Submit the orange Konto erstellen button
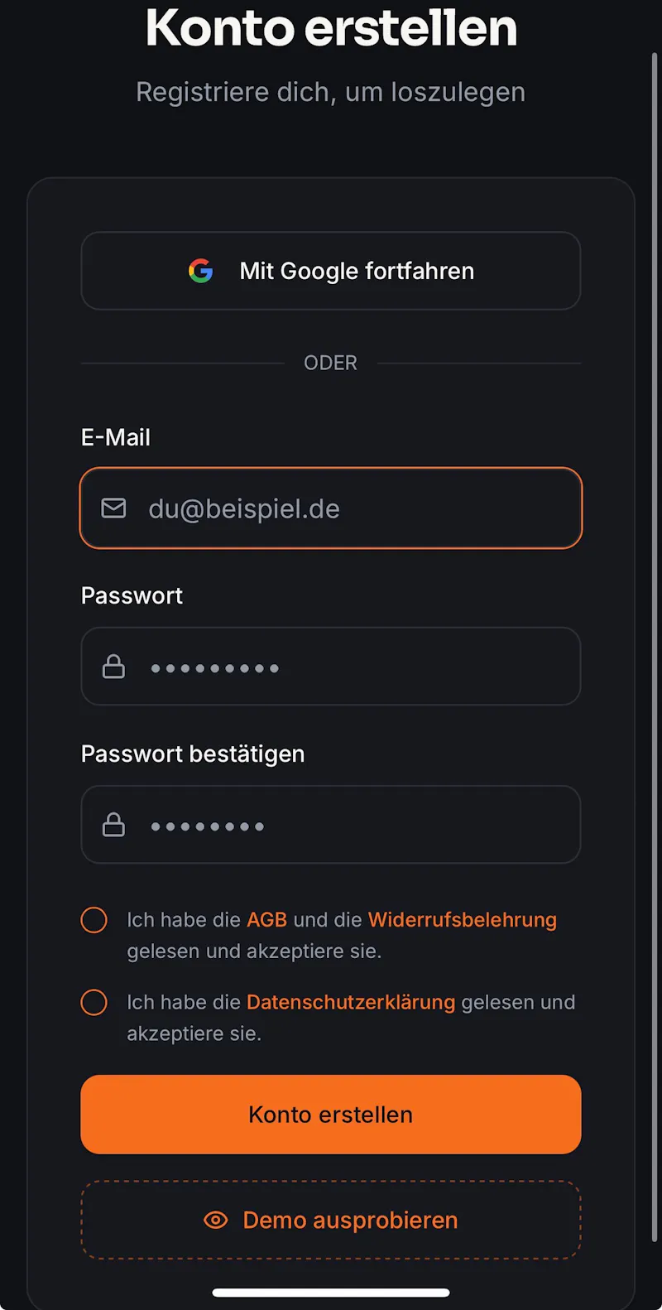Image resolution: width=662 pixels, height=1310 pixels. [x=331, y=1115]
